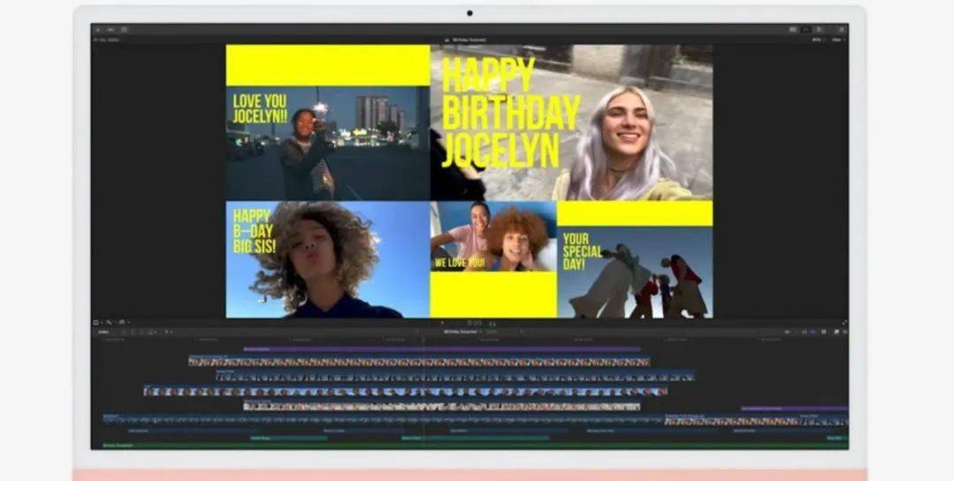Viewport: 954px width, 481px height.
Task: Open the Effects browser icon
Action: pos(835,332)
